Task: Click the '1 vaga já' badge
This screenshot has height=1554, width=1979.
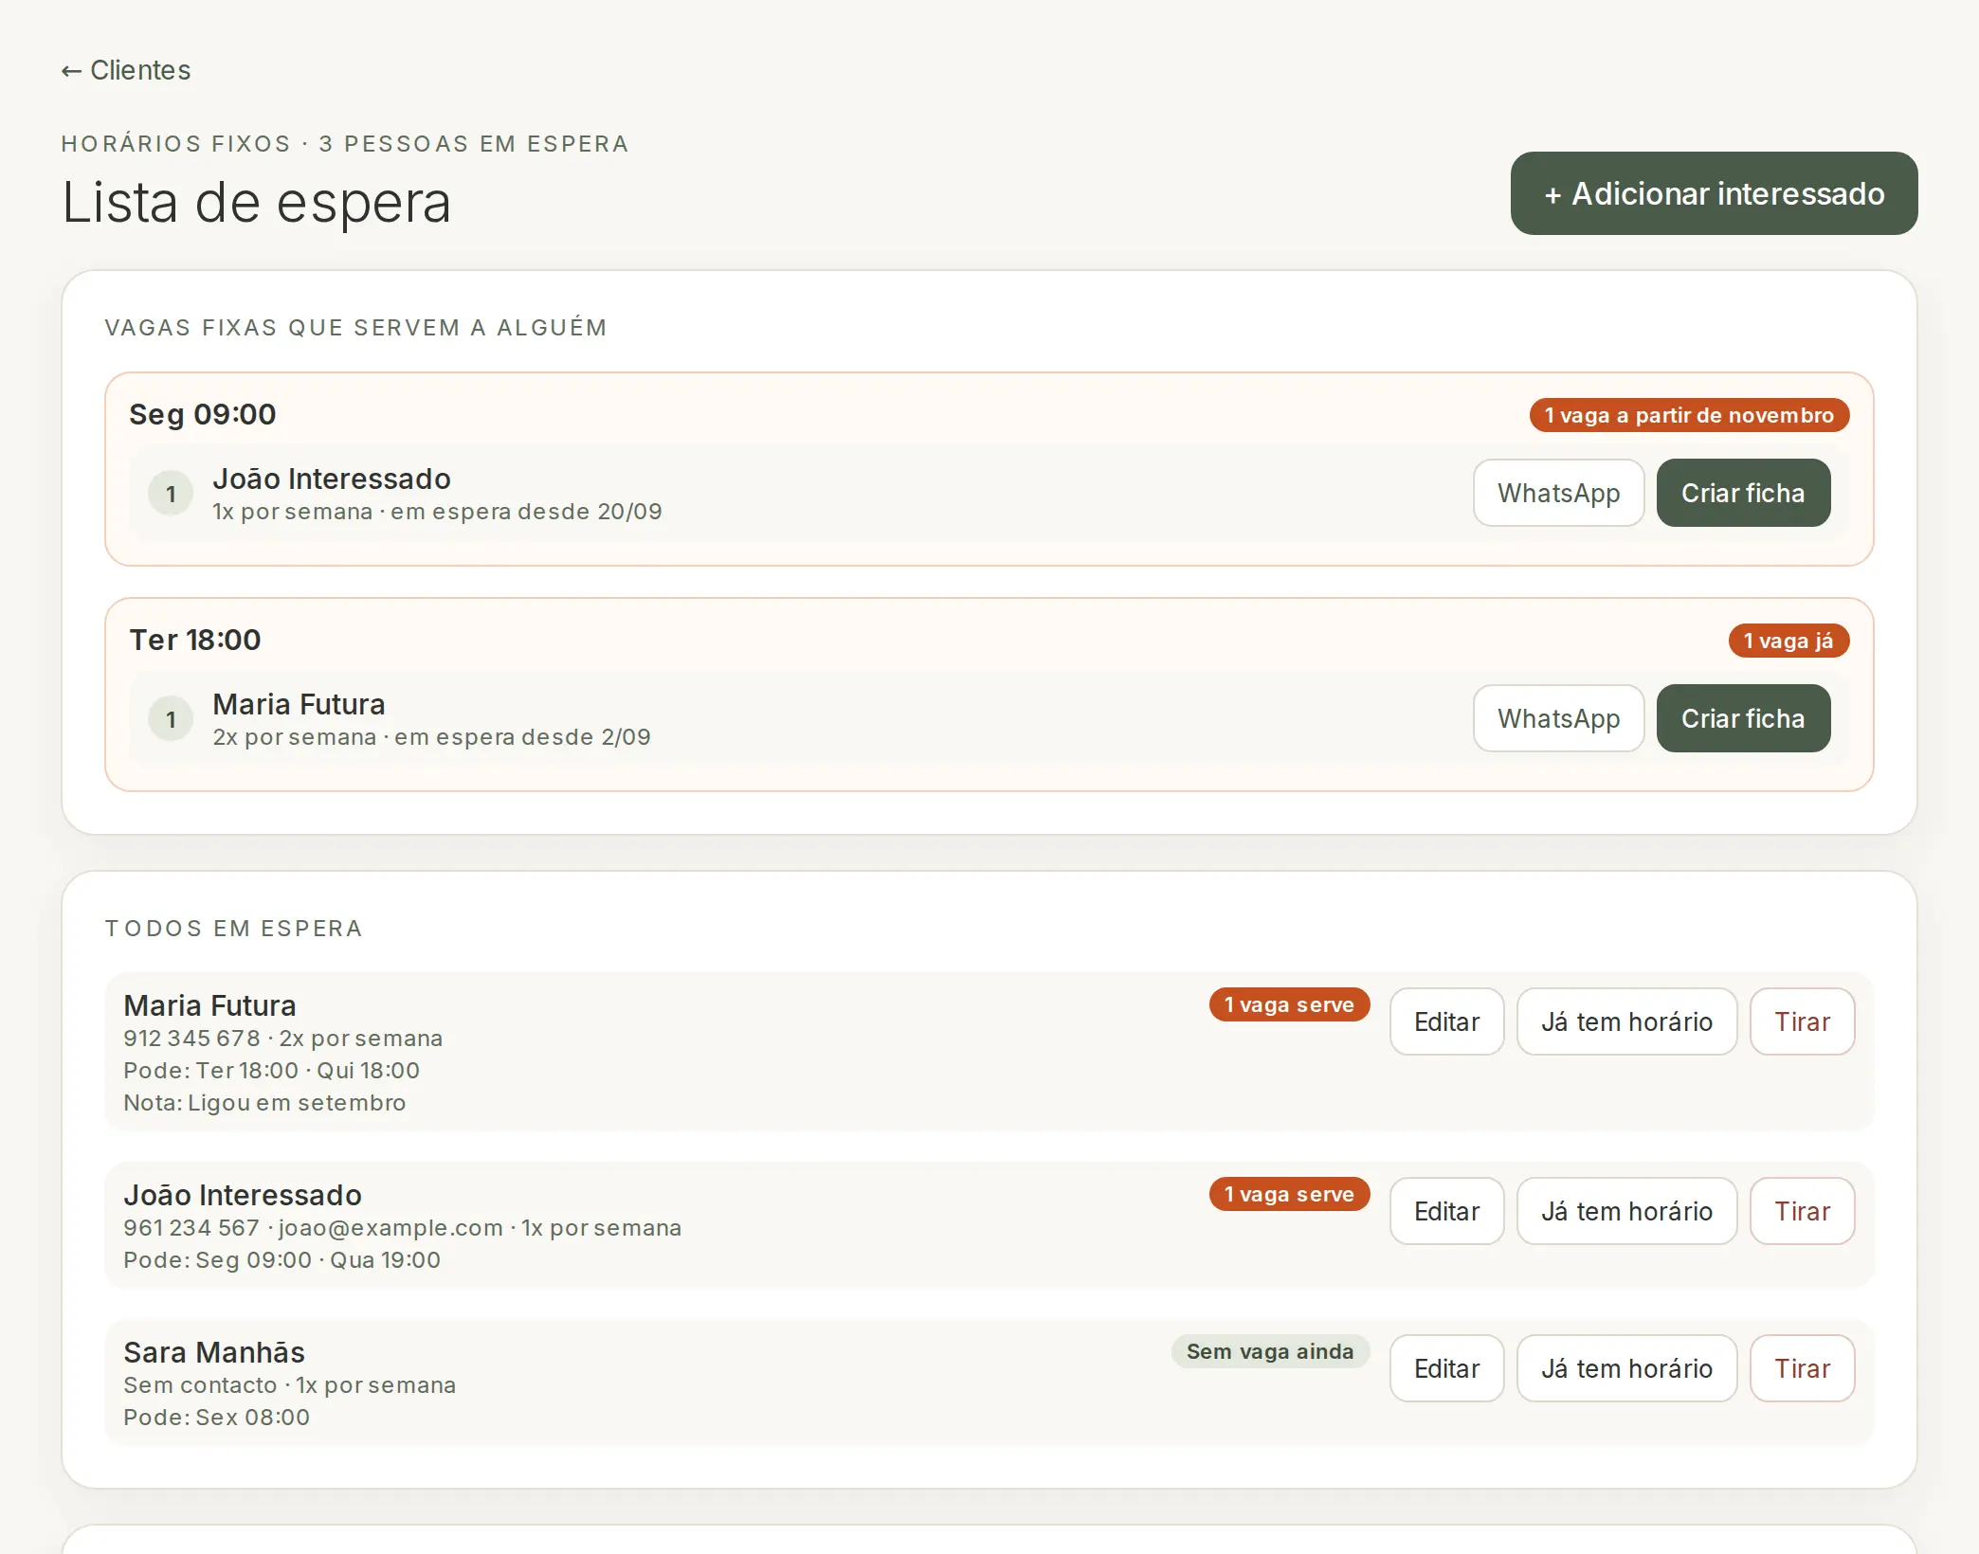Action: 1788,641
